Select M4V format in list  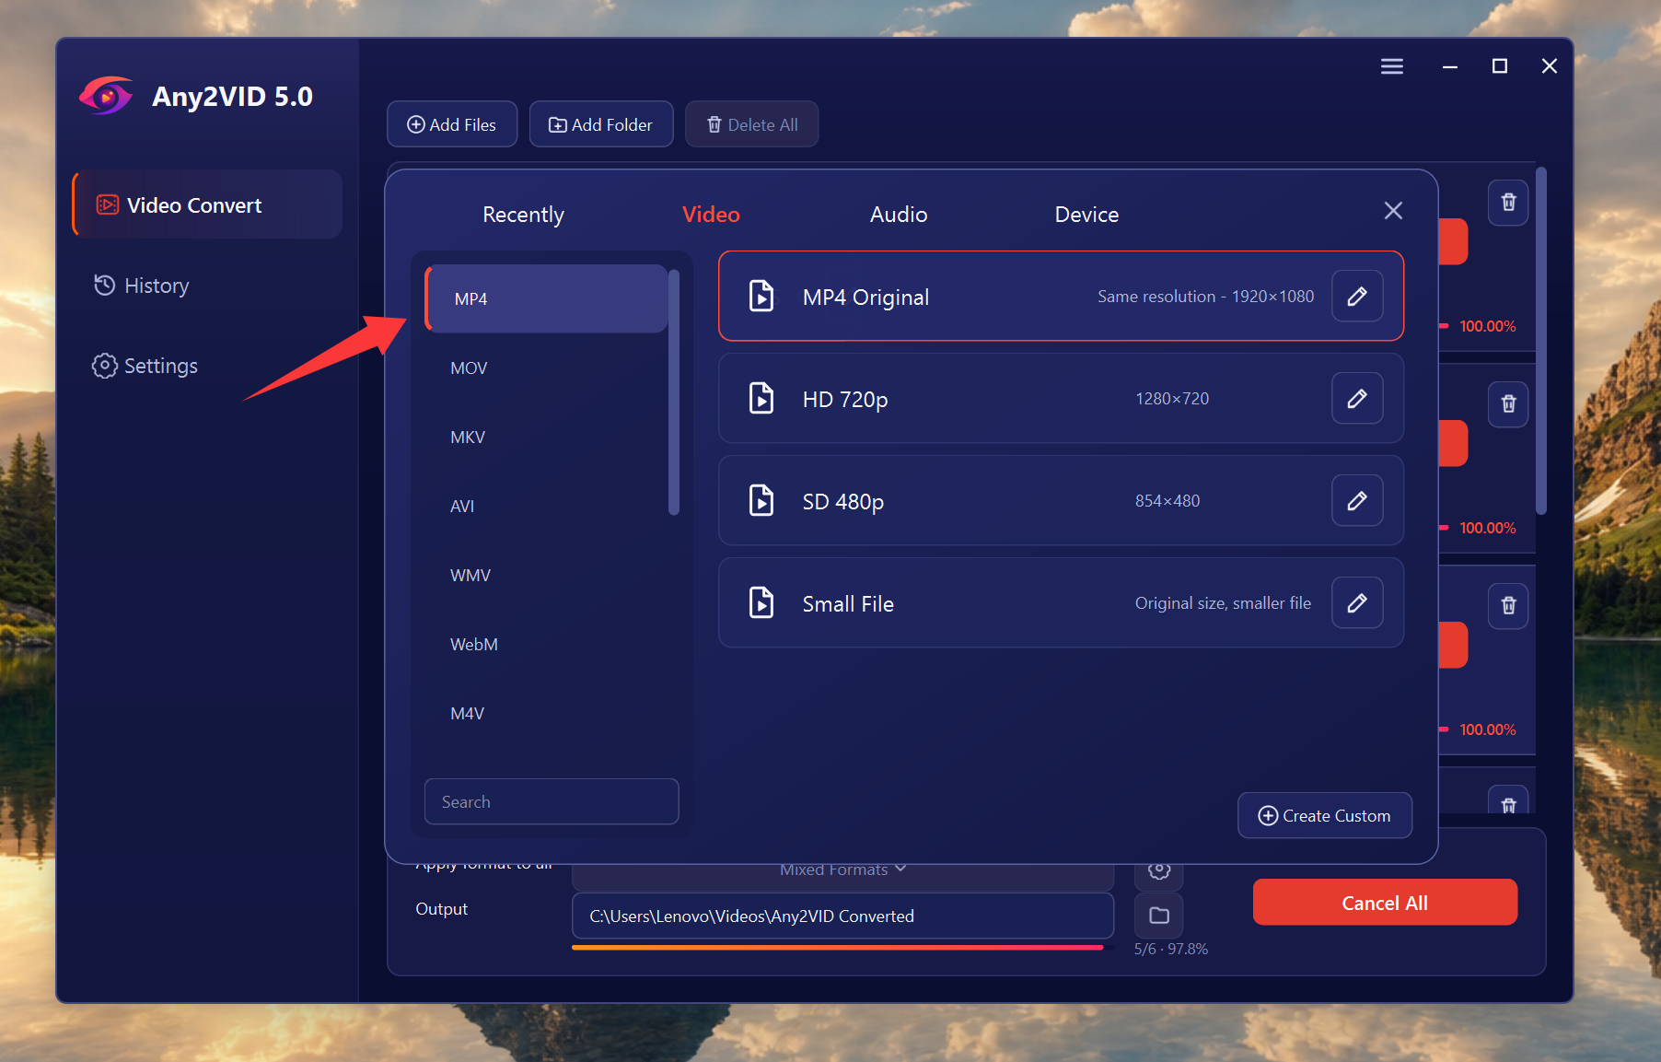click(547, 714)
